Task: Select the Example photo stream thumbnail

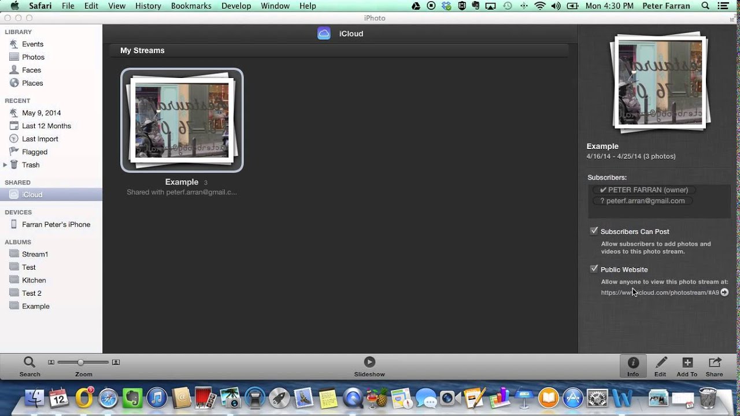Action: [x=182, y=120]
